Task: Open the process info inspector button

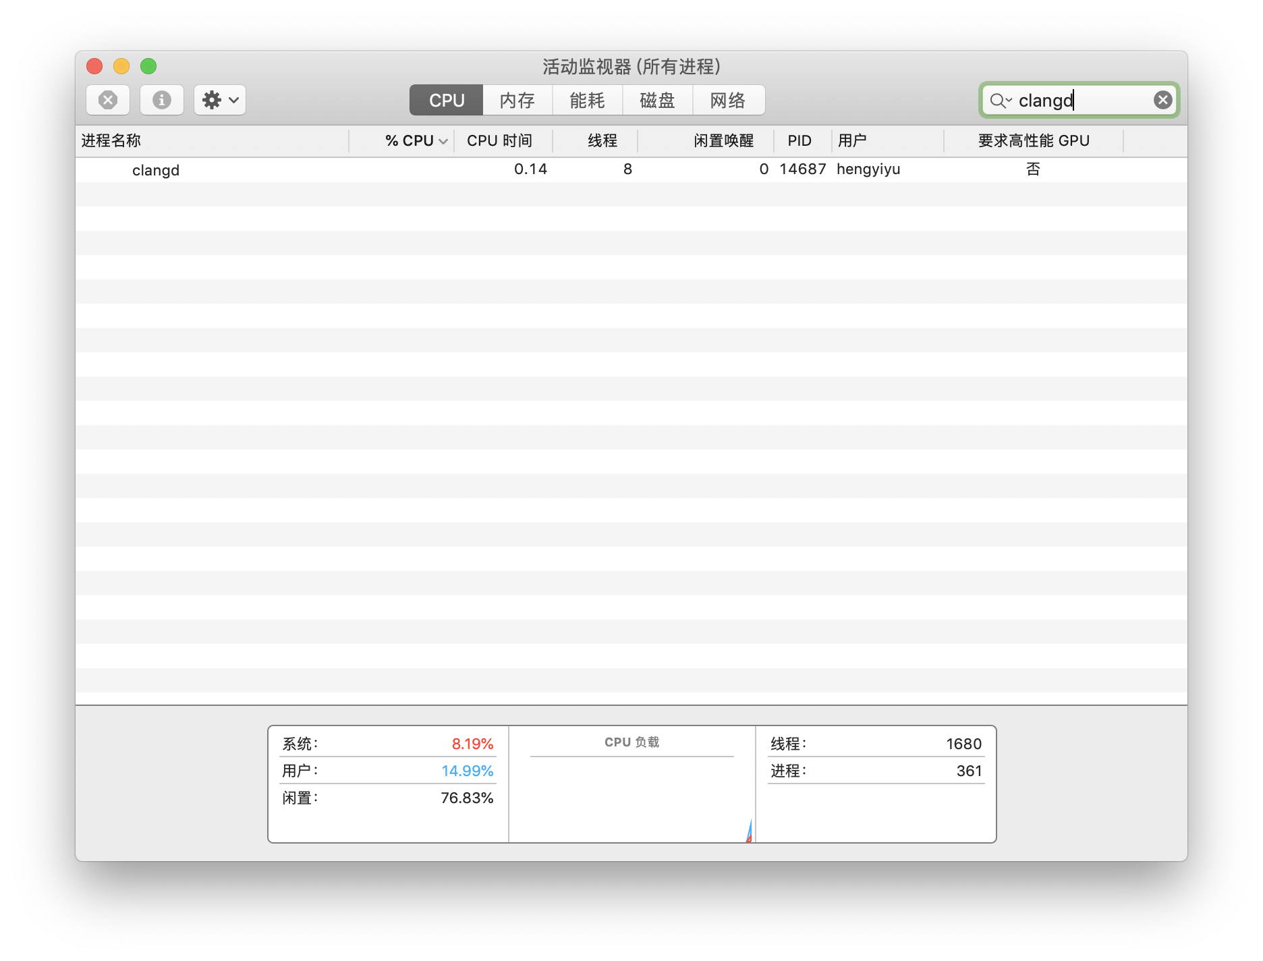Action: (x=161, y=100)
